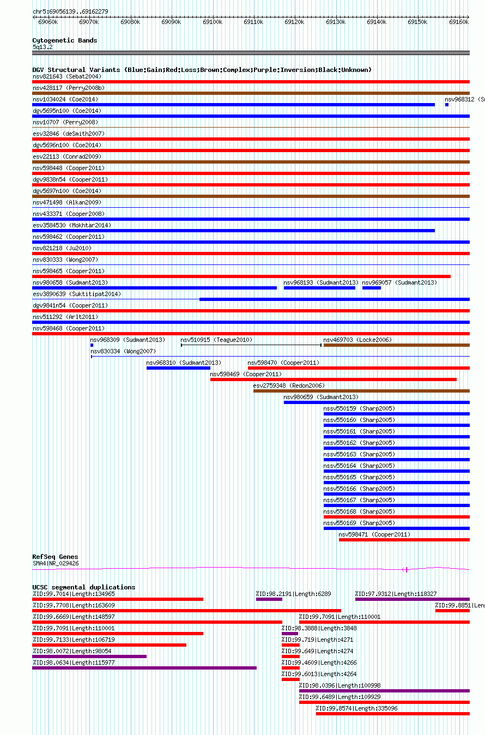485x735 pixels.
Task: Select the dgv9841n54 (Cooper2011) label
Action: tap(70, 305)
